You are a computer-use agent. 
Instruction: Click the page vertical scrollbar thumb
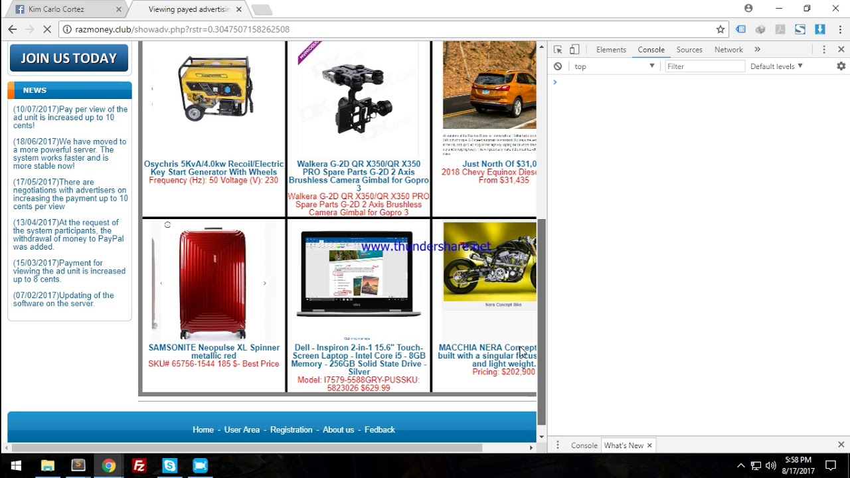tap(541, 322)
